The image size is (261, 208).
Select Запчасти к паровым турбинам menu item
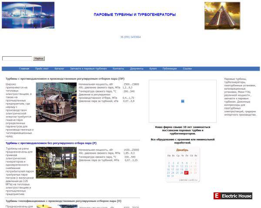[88, 68]
